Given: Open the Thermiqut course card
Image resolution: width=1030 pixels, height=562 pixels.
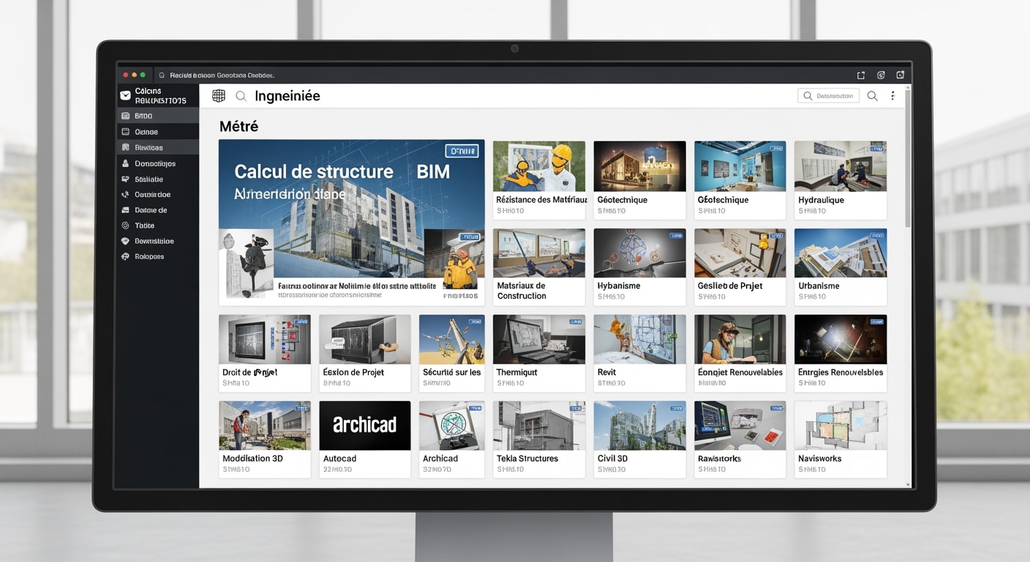Looking at the screenshot, I should pyautogui.click(x=539, y=353).
